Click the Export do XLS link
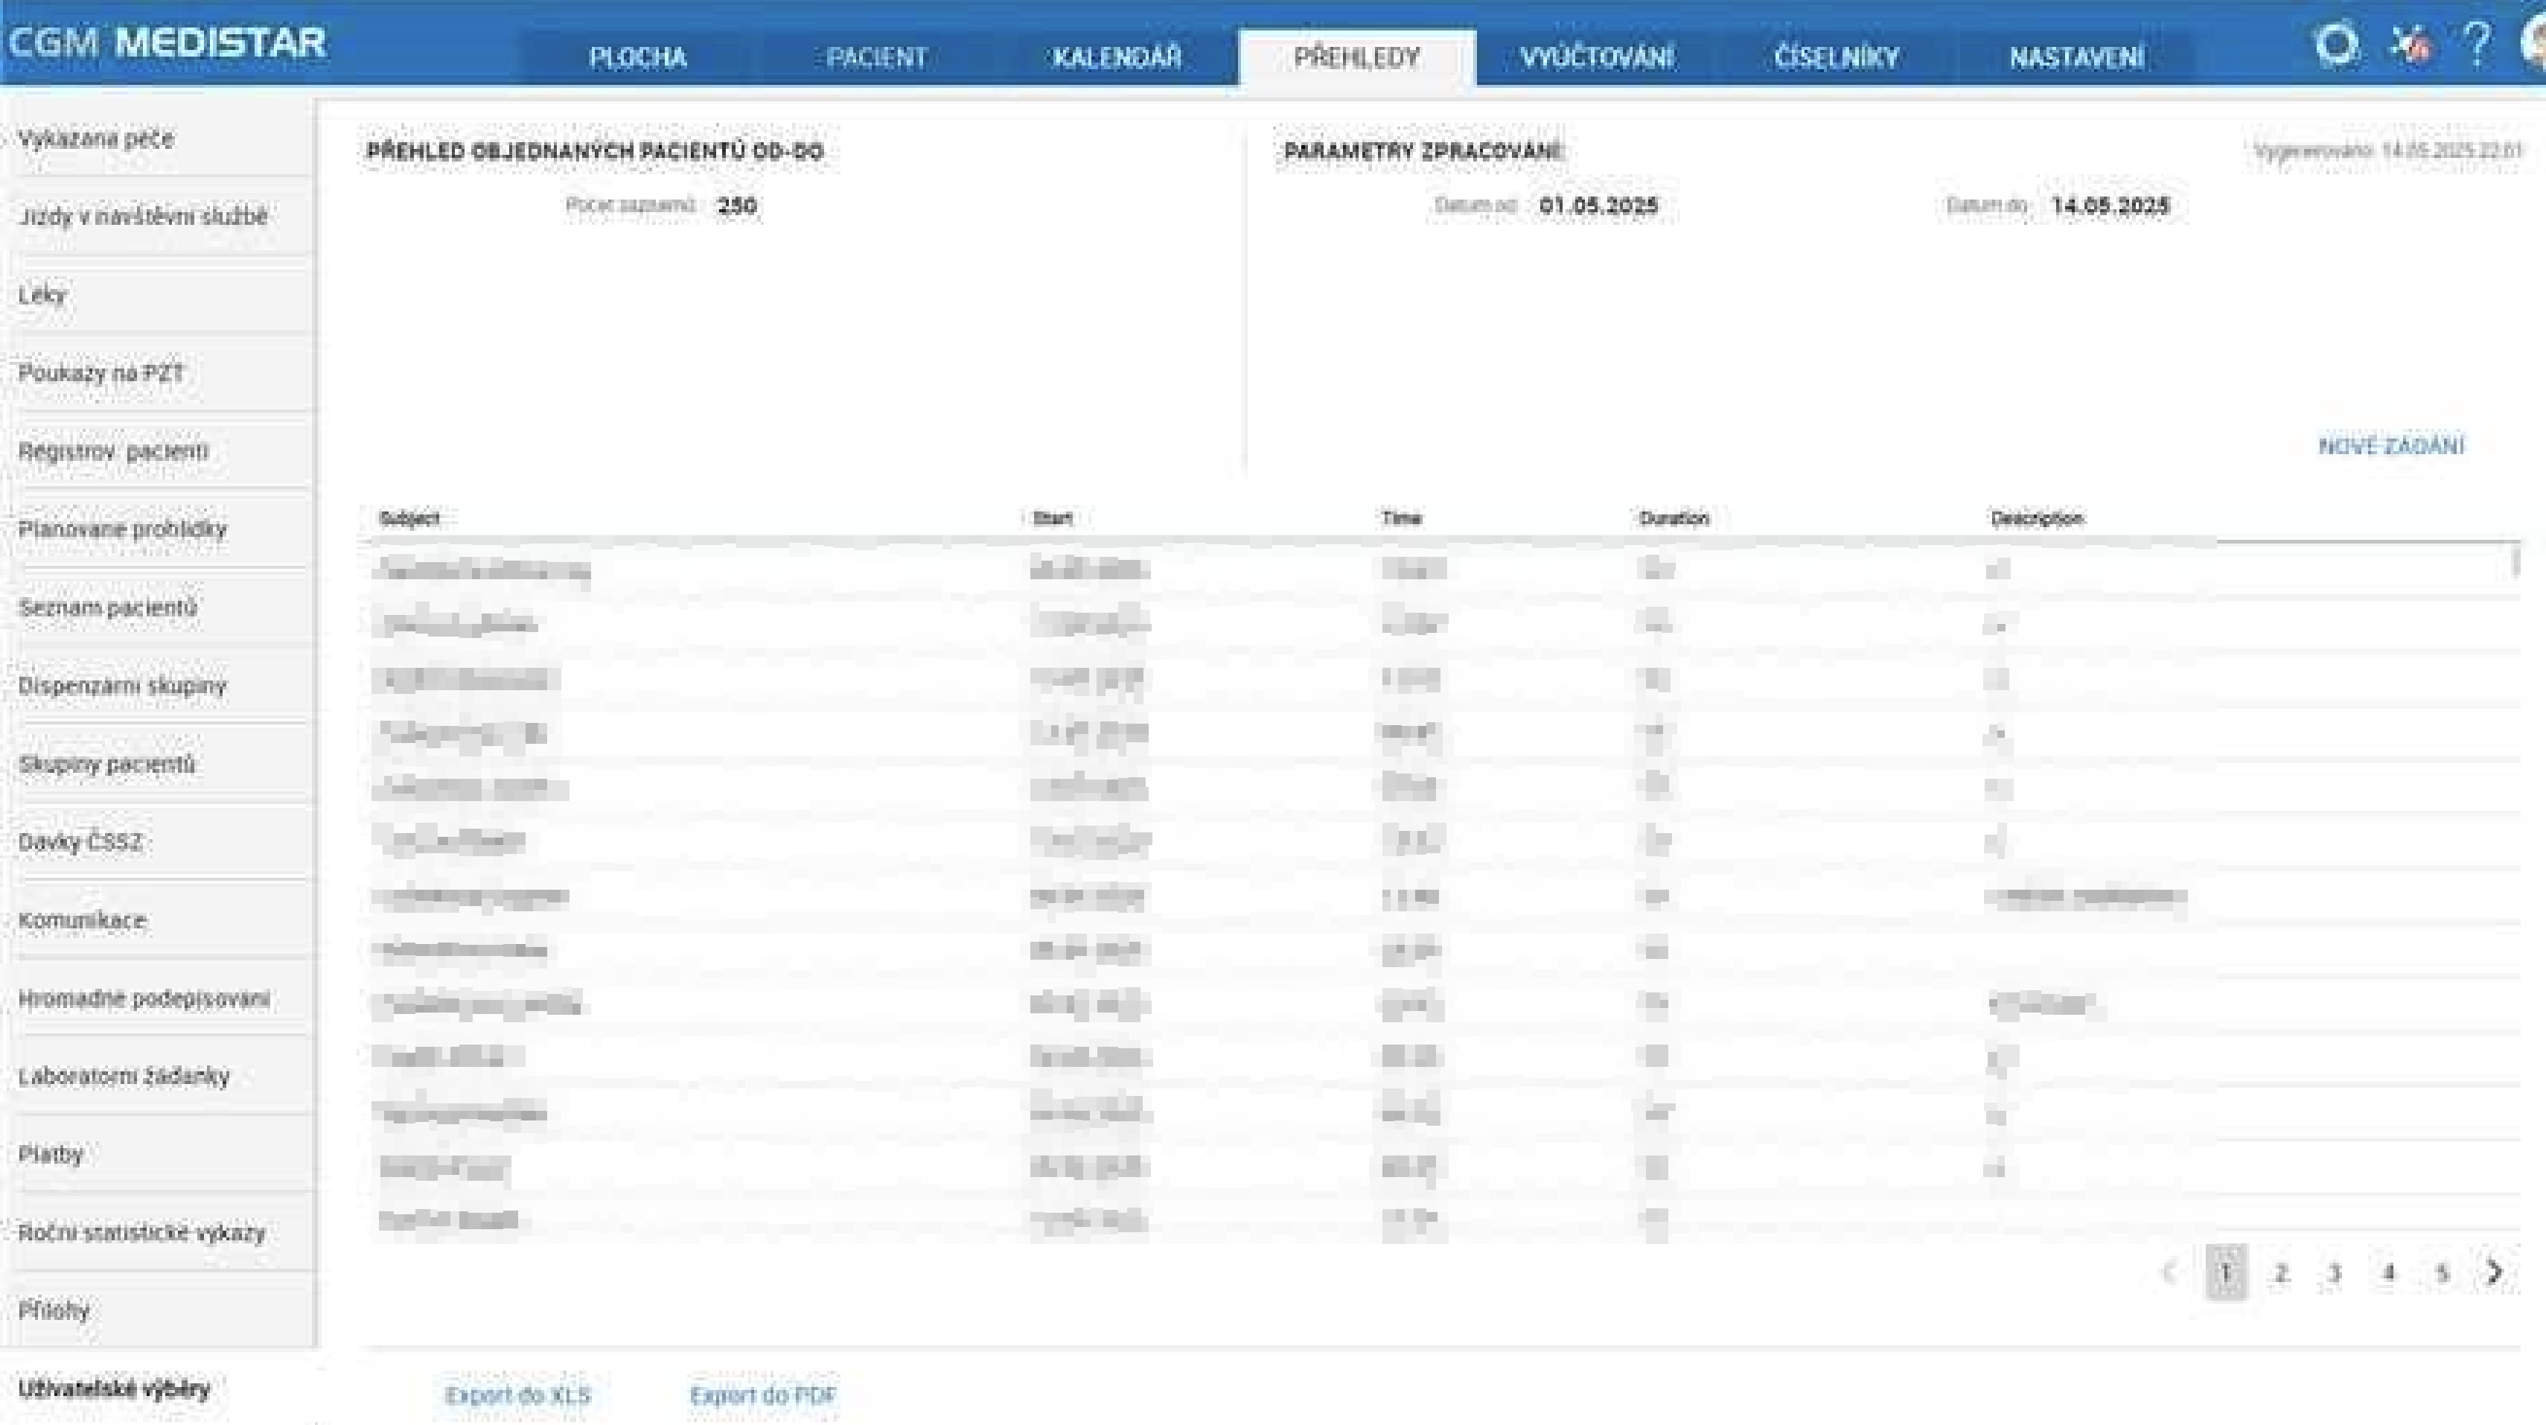 click(518, 1395)
